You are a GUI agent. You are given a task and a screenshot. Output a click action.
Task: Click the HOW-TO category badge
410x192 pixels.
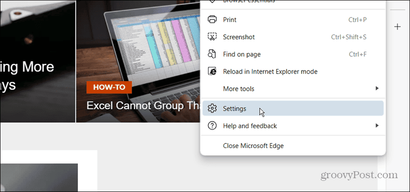click(x=109, y=87)
